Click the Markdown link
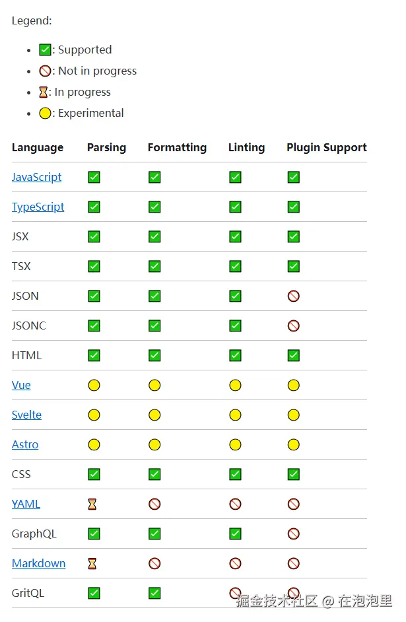 point(38,563)
